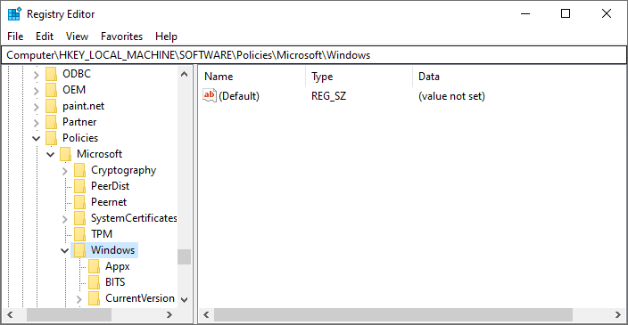Open the File menu
The width and height of the screenshot is (628, 325).
(15, 37)
